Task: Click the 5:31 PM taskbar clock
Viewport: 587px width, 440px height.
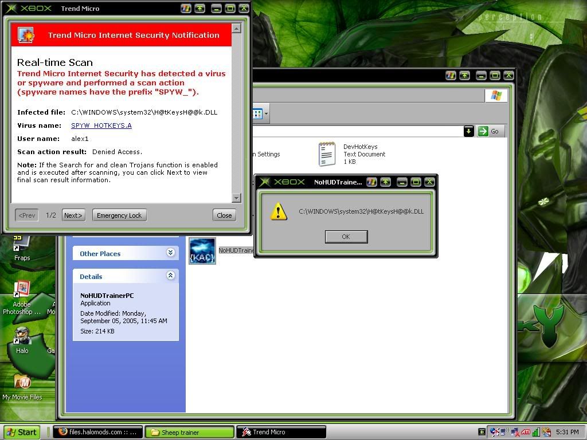Action: click(x=567, y=432)
